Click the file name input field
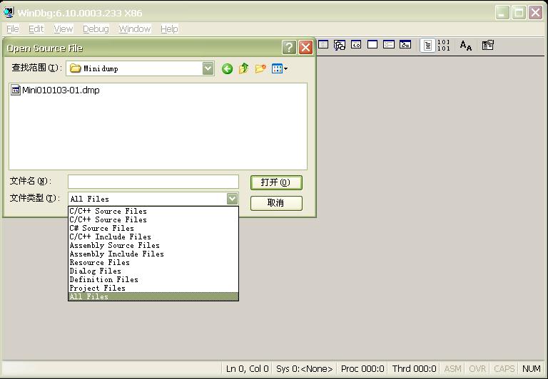This screenshot has width=548, height=379. click(x=153, y=182)
